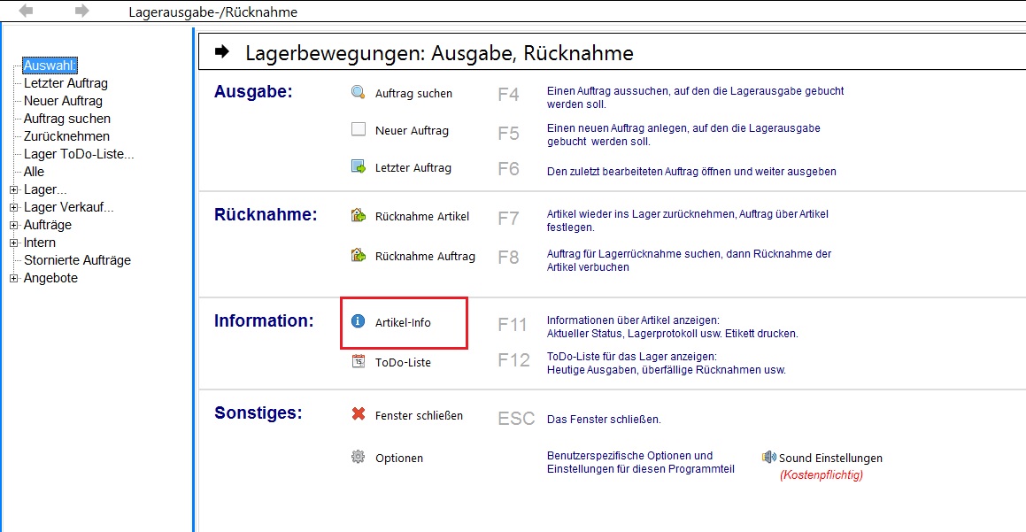The width and height of the screenshot is (1026, 532).
Task: Expand the Aufträge tree node
Action: [x=14, y=225]
